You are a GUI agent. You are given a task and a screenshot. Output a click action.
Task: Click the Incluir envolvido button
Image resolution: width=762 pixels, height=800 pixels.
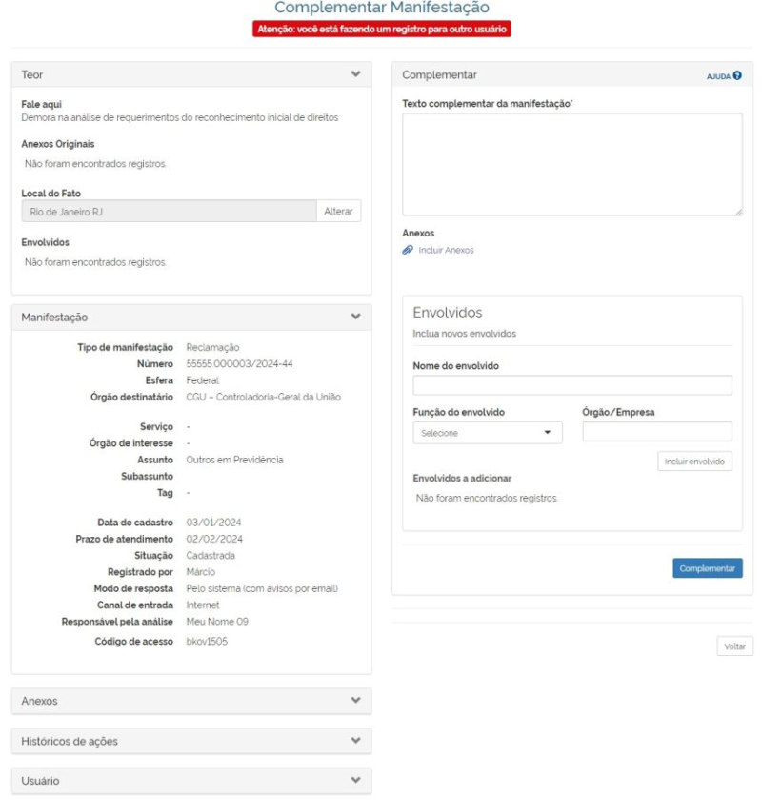pos(694,462)
